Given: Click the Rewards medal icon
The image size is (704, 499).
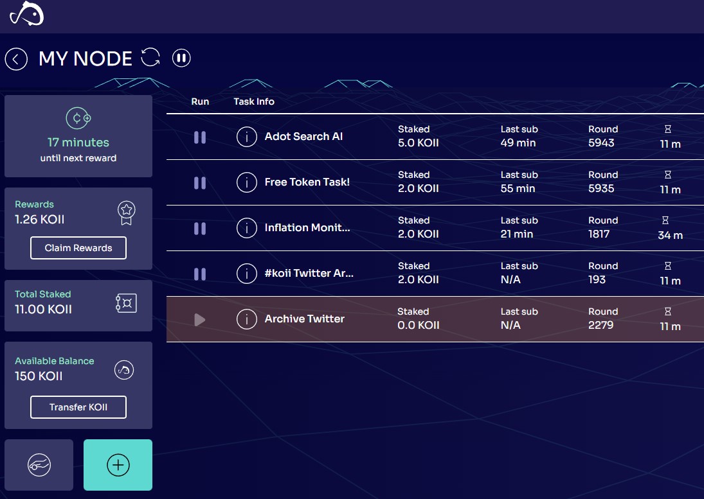Looking at the screenshot, I should (x=127, y=213).
